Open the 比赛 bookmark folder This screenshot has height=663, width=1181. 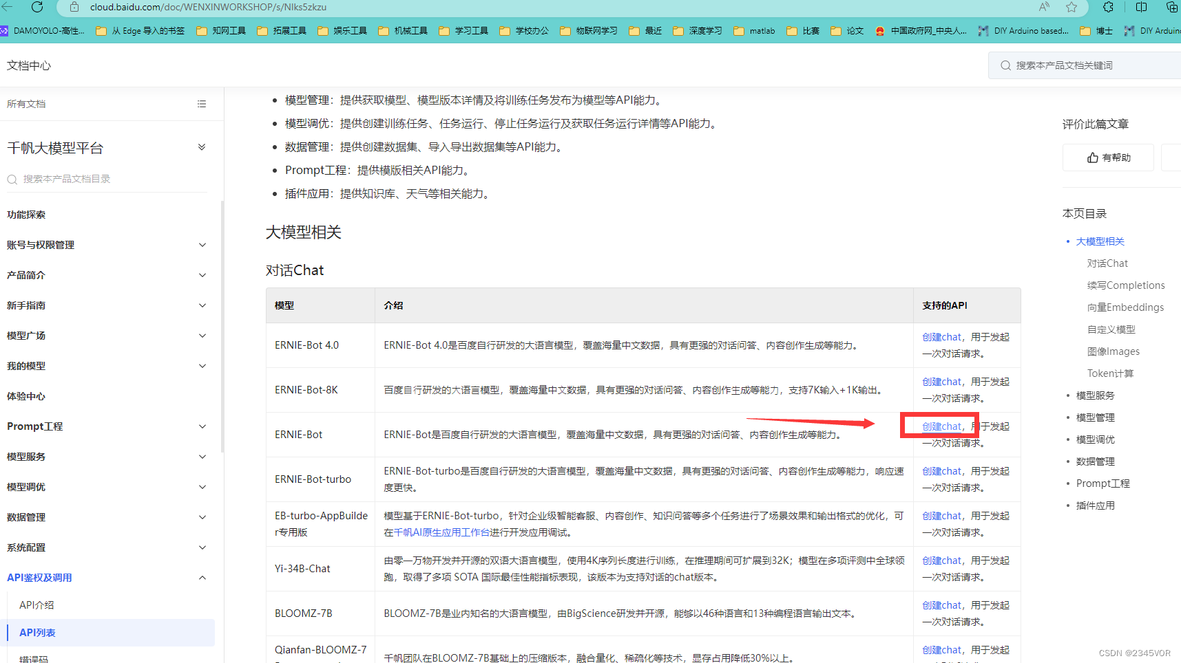coord(802,31)
